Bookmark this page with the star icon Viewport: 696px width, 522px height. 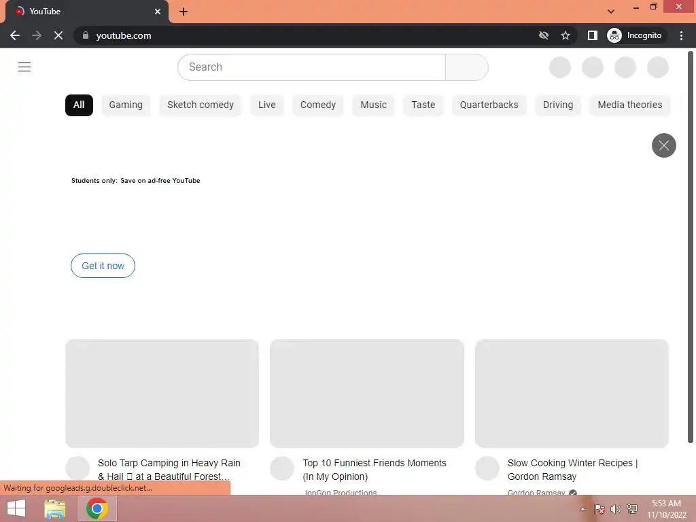point(565,35)
